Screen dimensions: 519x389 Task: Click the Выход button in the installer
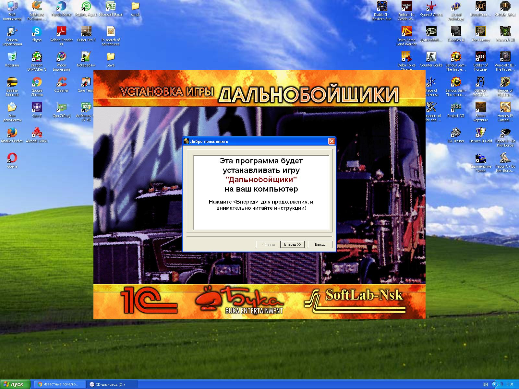[x=320, y=244]
